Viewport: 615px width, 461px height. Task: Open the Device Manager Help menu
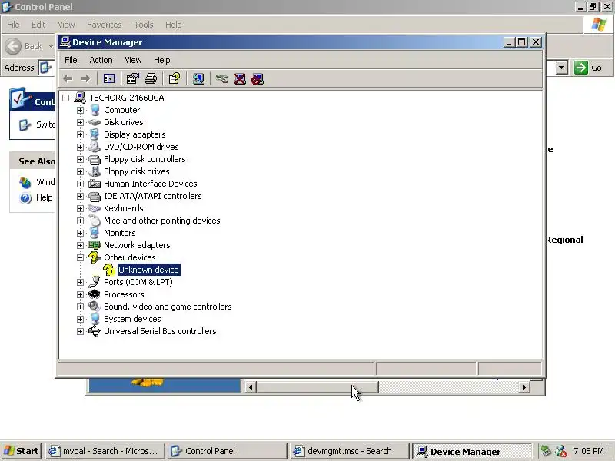tap(161, 60)
